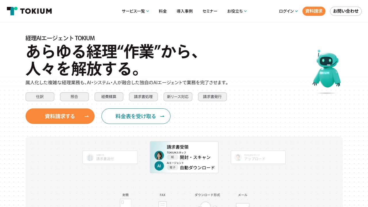This screenshot has width=368, height=207.
Task: Click the 請求書送付 step card
Action: (x=110, y=157)
